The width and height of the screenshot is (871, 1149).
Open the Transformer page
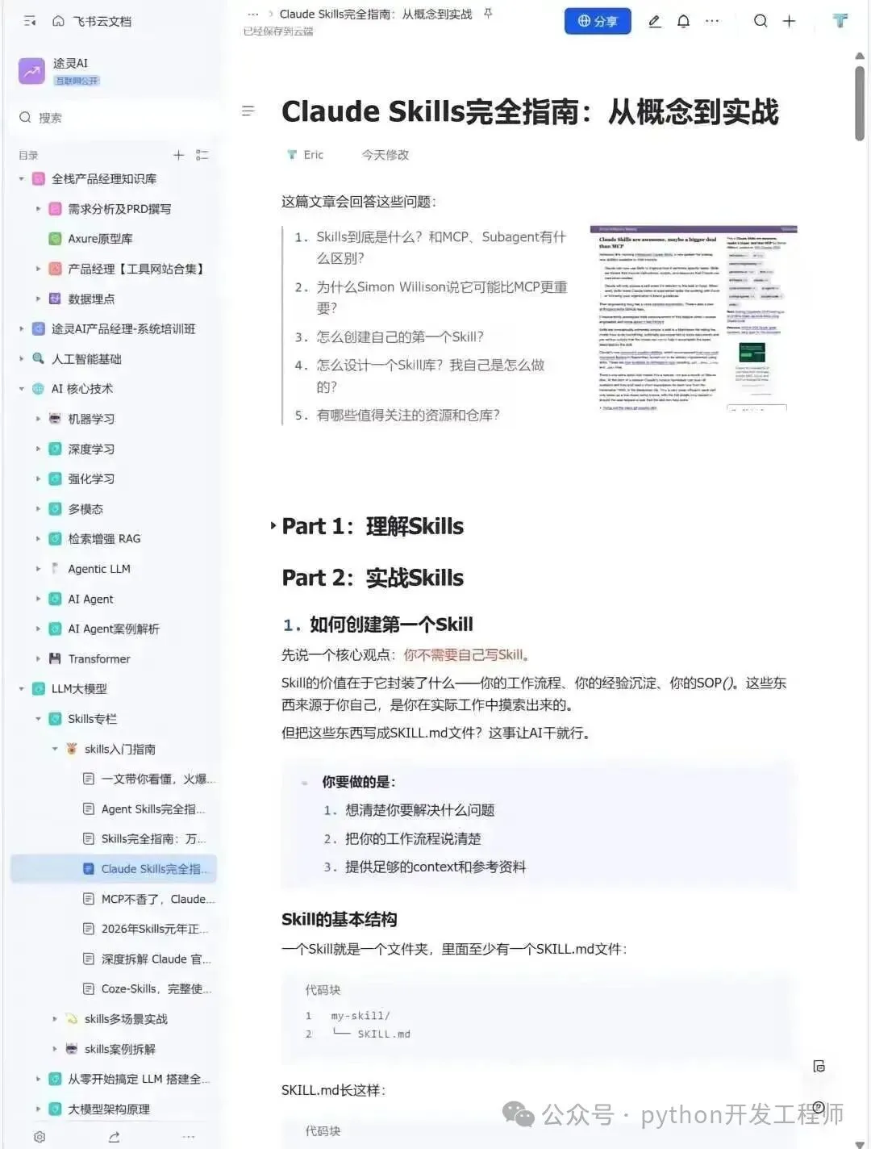(98, 658)
